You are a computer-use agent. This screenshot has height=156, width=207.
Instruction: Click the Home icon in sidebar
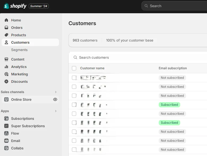(6, 20)
